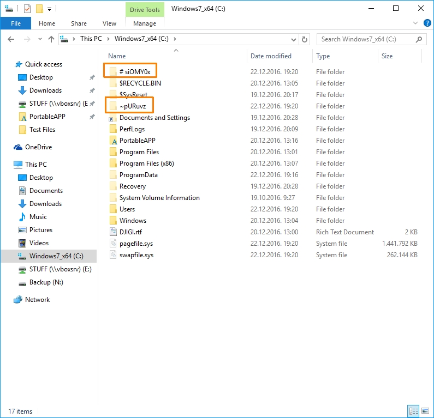Go up one level with the Up arrow
This screenshot has width=434, height=418.
click(51, 39)
